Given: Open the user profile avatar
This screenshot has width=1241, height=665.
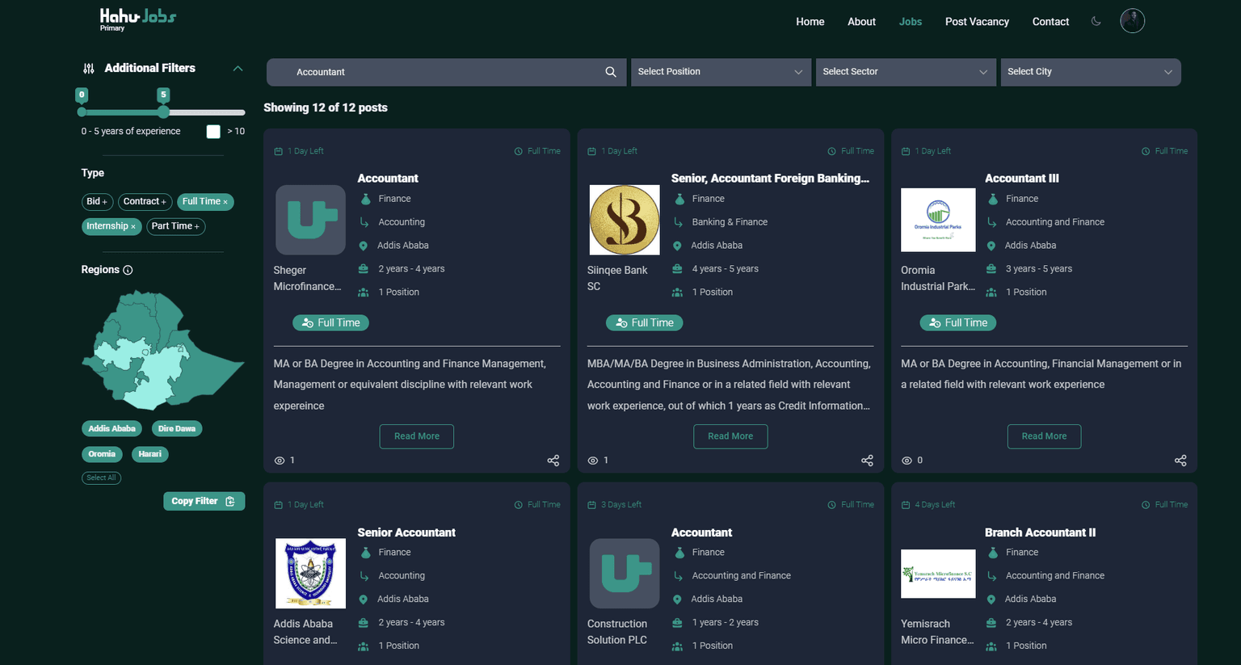Looking at the screenshot, I should point(1132,21).
